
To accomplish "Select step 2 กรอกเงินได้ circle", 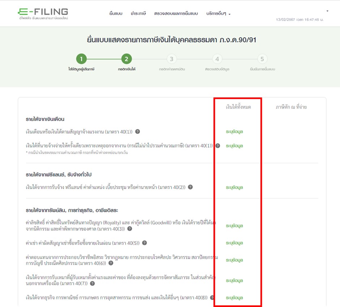I will [x=127, y=59].
